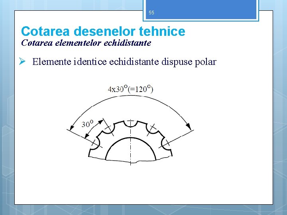The height and width of the screenshot is (215, 287).
Task: Click the right arrowhead of large arc
Action: coord(188,126)
